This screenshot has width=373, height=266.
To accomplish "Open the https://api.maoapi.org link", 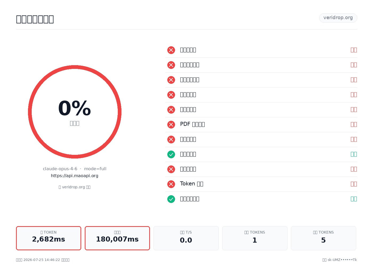I will coord(75,176).
